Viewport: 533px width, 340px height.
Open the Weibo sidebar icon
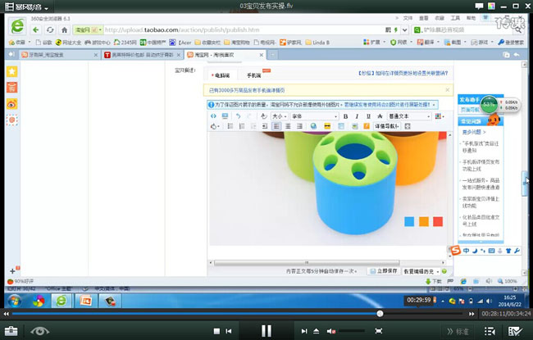(12, 104)
